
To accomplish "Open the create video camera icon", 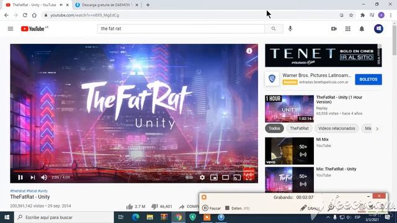I will tap(334, 29).
